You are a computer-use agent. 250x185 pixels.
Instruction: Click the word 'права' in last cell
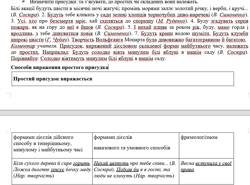coord(187,170)
